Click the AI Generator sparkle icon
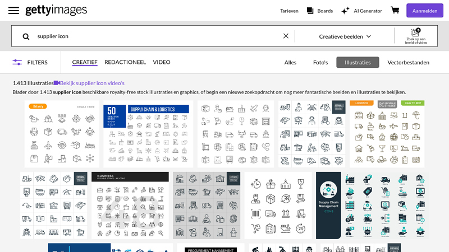Screen dimensions: 449x252 [345, 11]
